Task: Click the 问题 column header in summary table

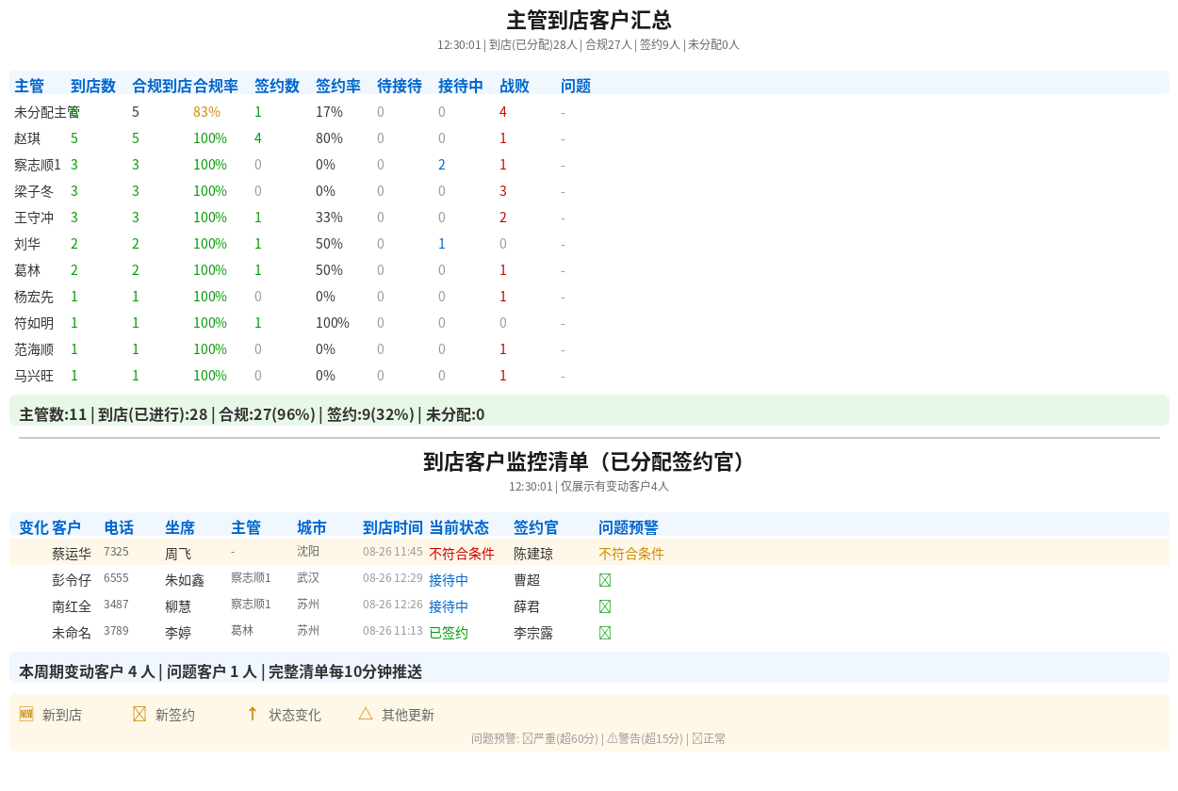Action: pyautogui.click(x=576, y=86)
